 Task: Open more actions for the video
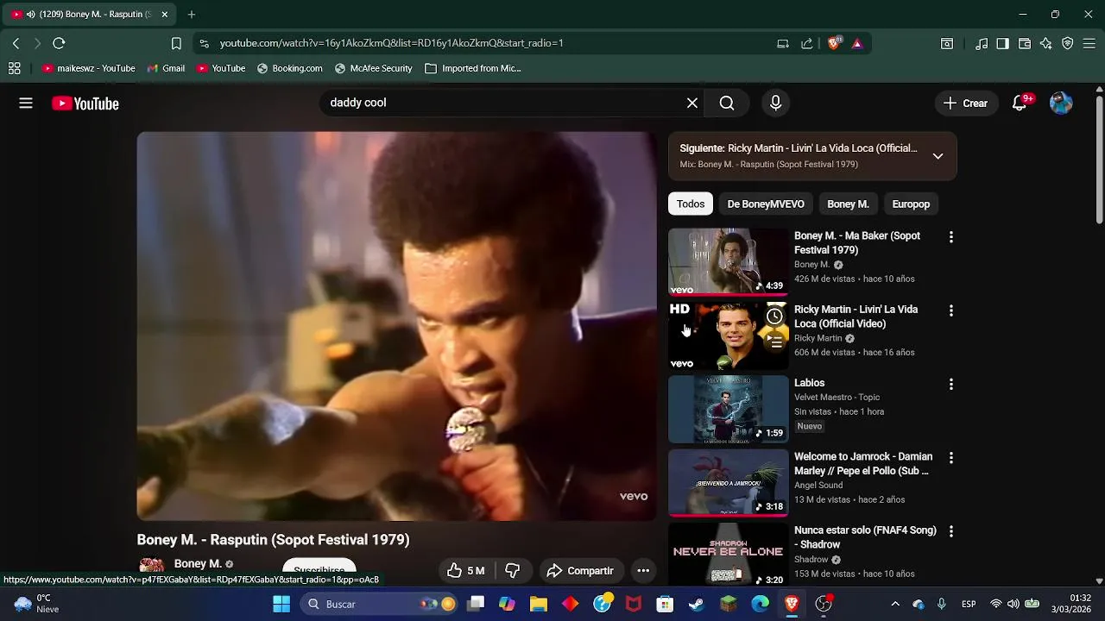coord(643,571)
